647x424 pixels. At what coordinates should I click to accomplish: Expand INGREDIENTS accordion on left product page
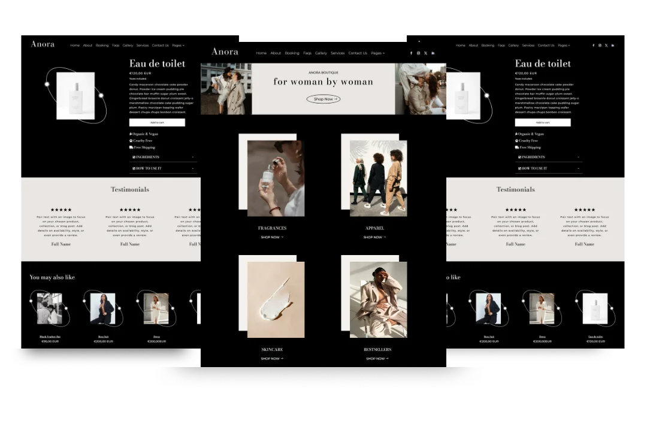(163, 157)
